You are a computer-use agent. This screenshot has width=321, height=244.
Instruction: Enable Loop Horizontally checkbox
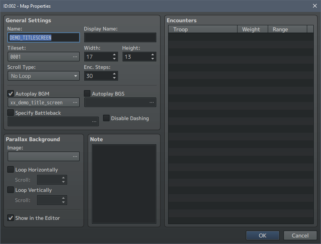[x=11, y=170]
